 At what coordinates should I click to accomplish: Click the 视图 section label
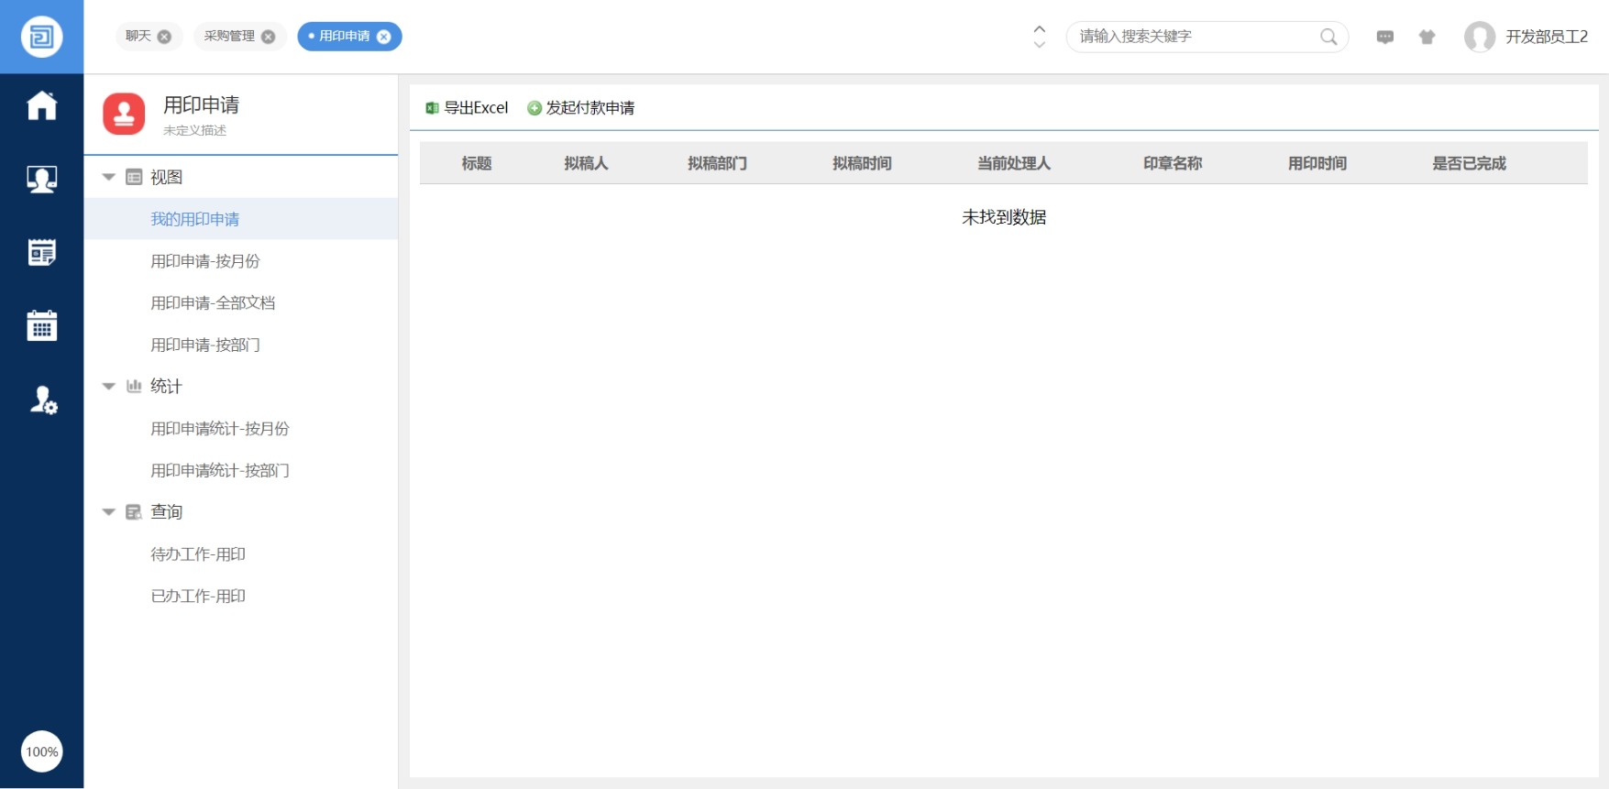[166, 177]
